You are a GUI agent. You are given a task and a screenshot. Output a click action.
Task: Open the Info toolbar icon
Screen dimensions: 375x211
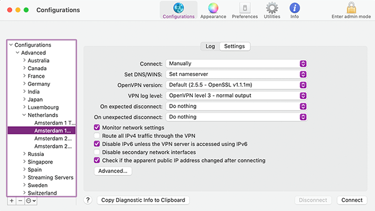[x=295, y=8]
